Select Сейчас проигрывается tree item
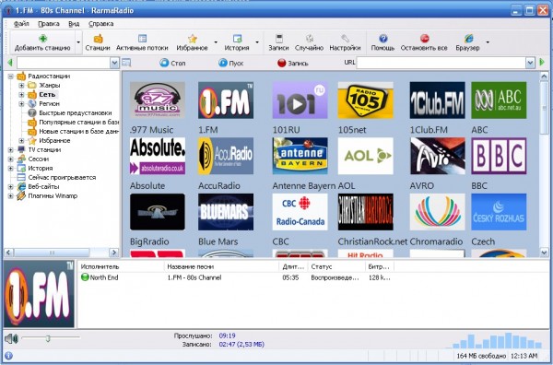Image resolution: width=553 pixels, height=365 pixels. [x=62, y=177]
